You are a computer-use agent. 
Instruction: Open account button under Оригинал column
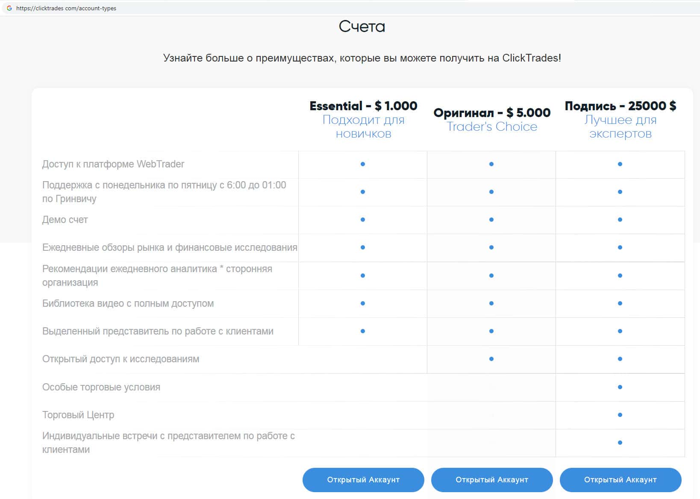492,480
